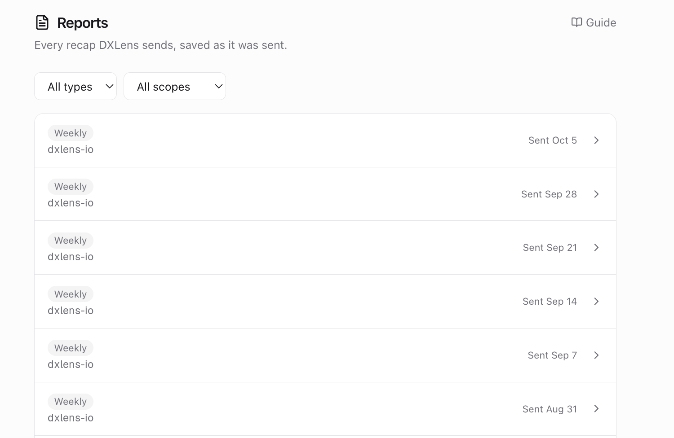Select the Sent Oct 5 date text

pos(553,140)
